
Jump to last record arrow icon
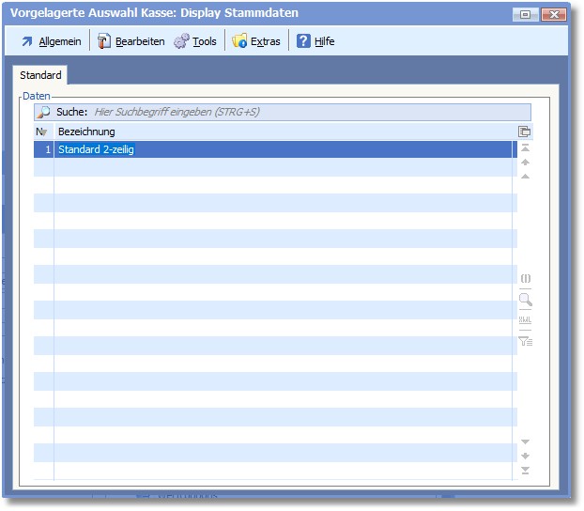(525, 471)
